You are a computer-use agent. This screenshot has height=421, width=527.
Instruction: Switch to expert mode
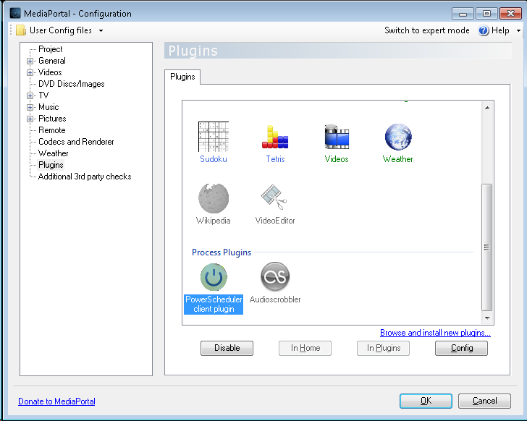[427, 30]
